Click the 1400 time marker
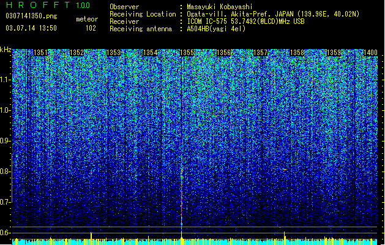 pos(370,53)
